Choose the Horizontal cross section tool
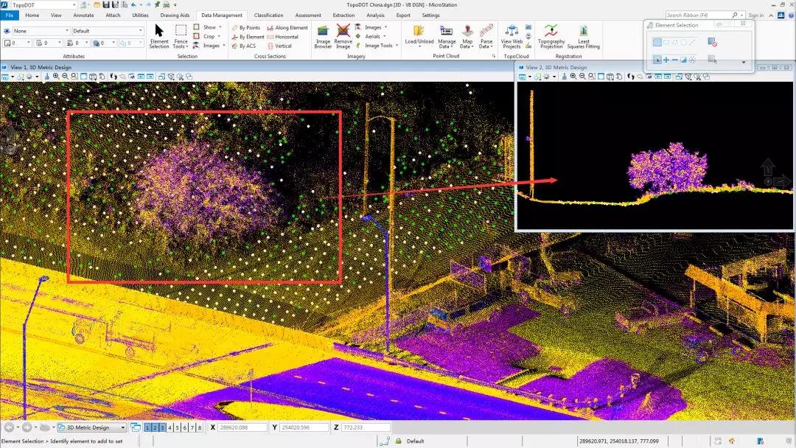 [x=283, y=37]
